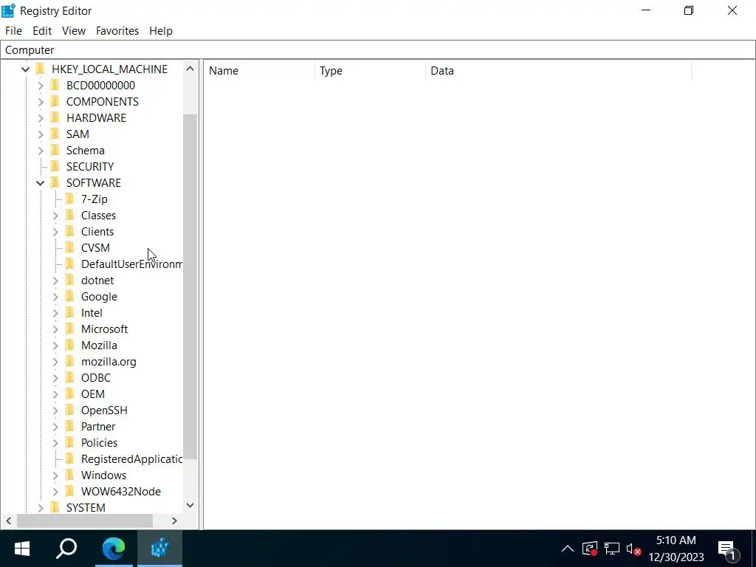
Task: Select the 7-Zip key folder icon
Action: tap(69, 199)
